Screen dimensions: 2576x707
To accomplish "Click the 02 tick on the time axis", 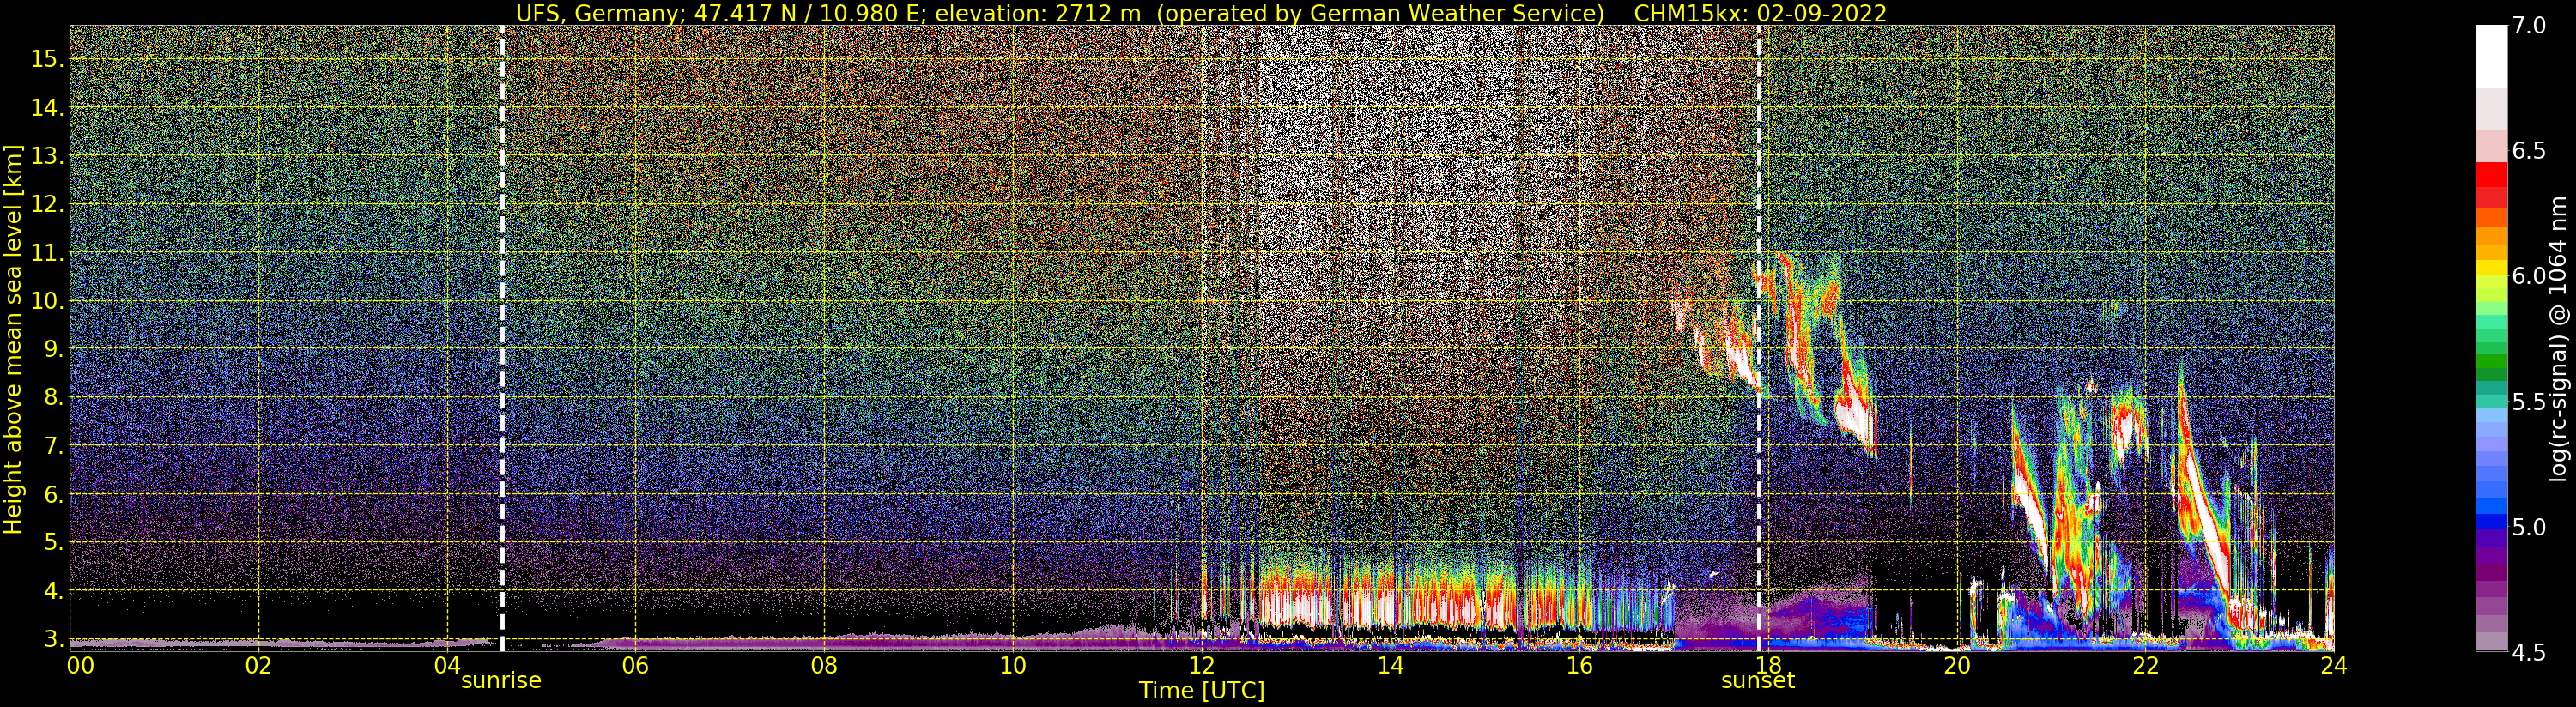I will pyautogui.click(x=258, y=665).
